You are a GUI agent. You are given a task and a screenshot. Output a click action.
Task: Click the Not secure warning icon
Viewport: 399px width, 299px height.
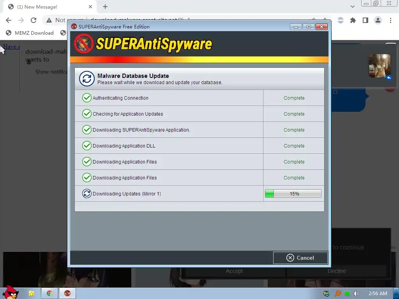49,20
